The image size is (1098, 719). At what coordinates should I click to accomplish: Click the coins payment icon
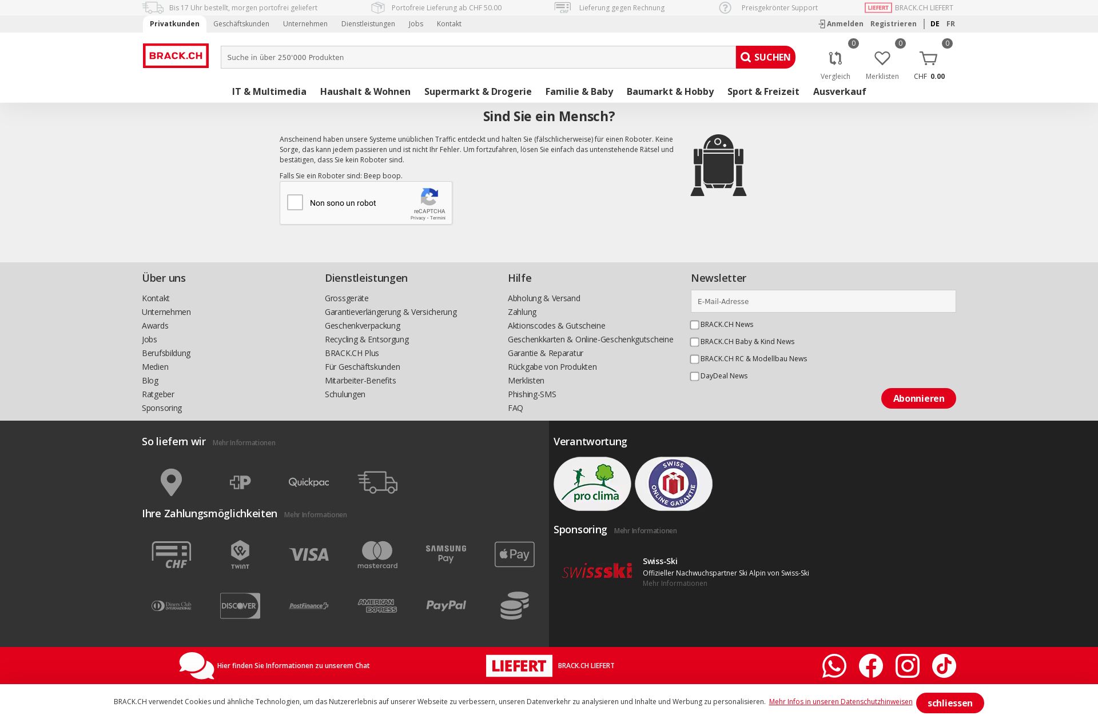[x=515, y=606]
